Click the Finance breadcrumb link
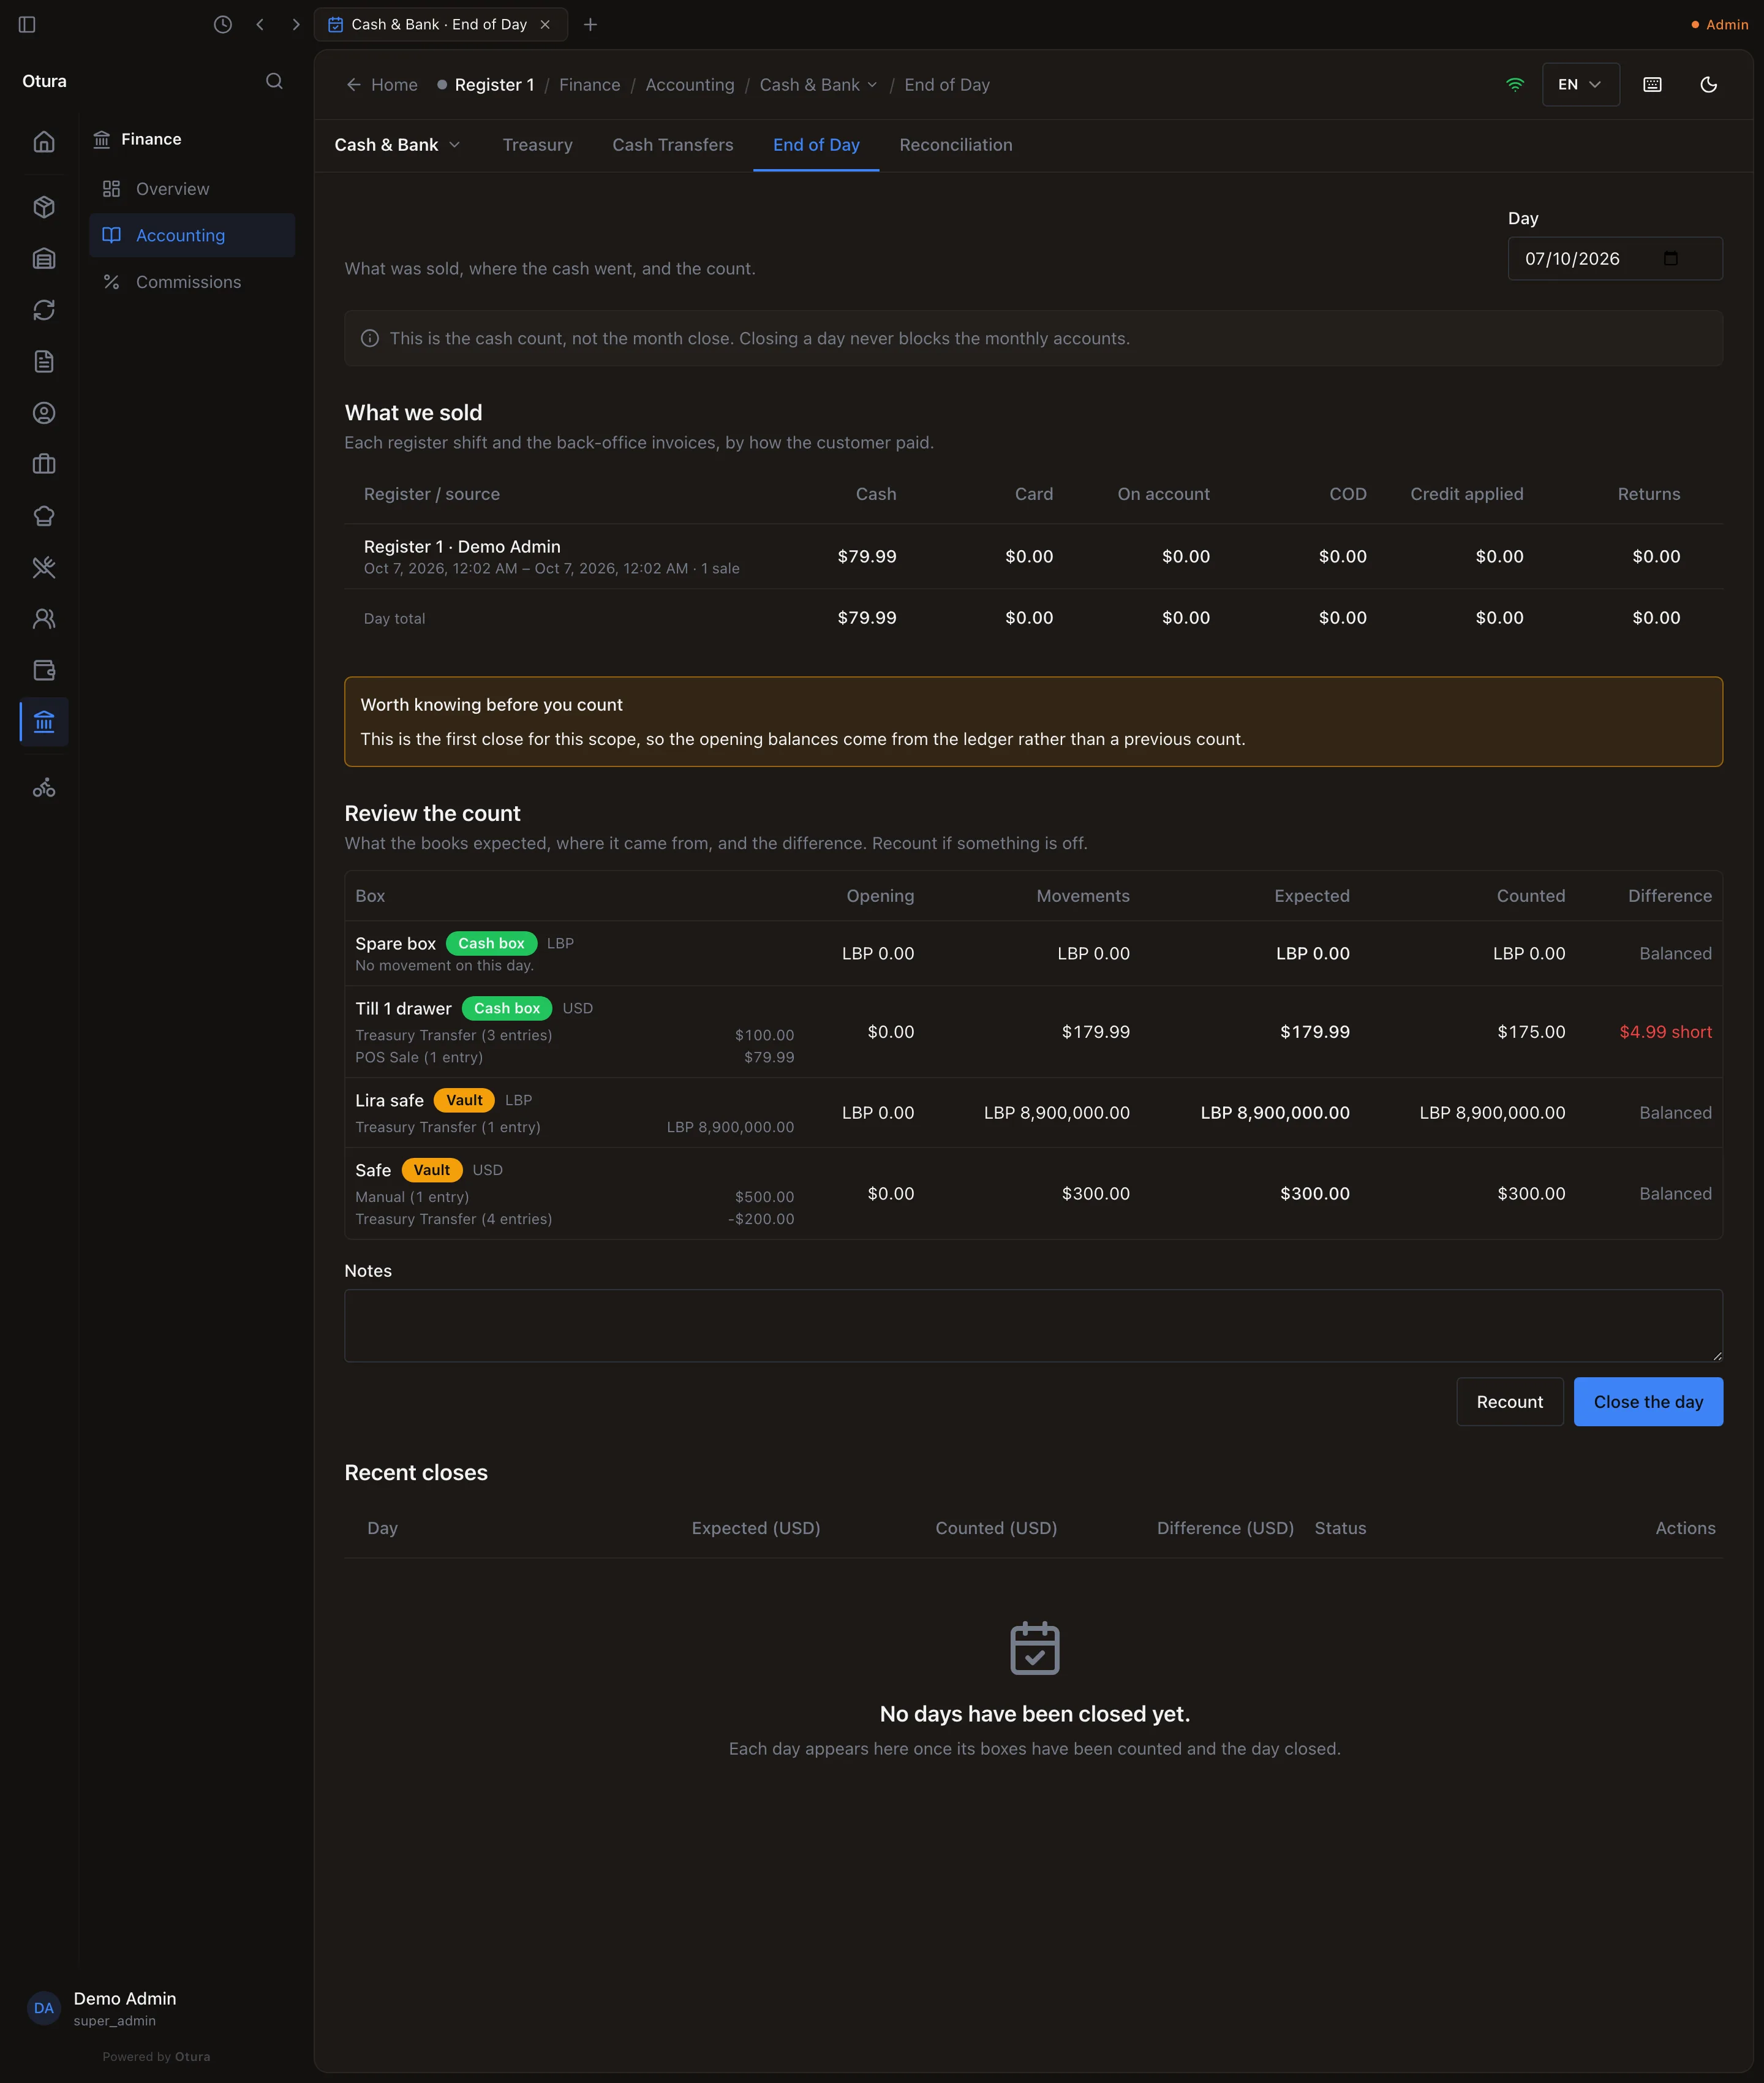 point(589,85)
